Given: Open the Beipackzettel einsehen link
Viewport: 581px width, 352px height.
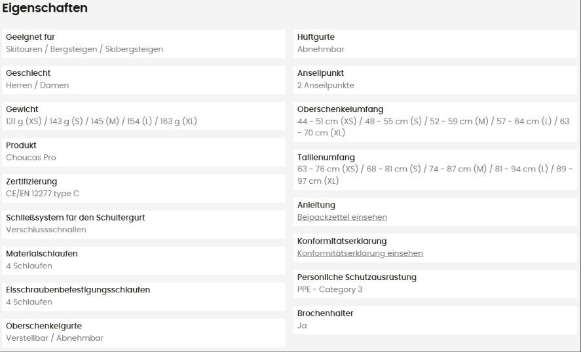Looking at the screenshot, I should point(342,217).
